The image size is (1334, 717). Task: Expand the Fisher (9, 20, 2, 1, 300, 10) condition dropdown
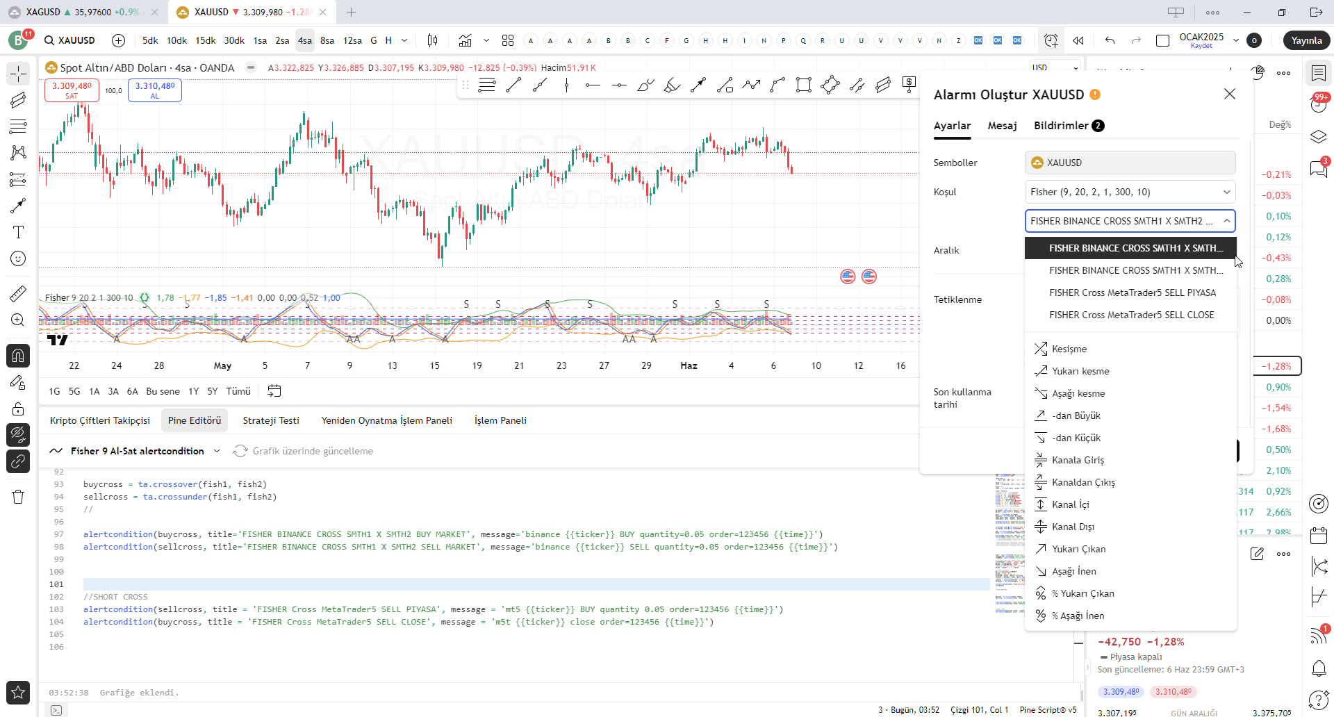1130,192
